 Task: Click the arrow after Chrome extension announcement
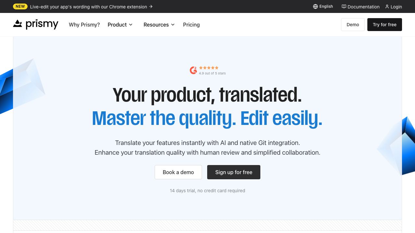(151, 6)
